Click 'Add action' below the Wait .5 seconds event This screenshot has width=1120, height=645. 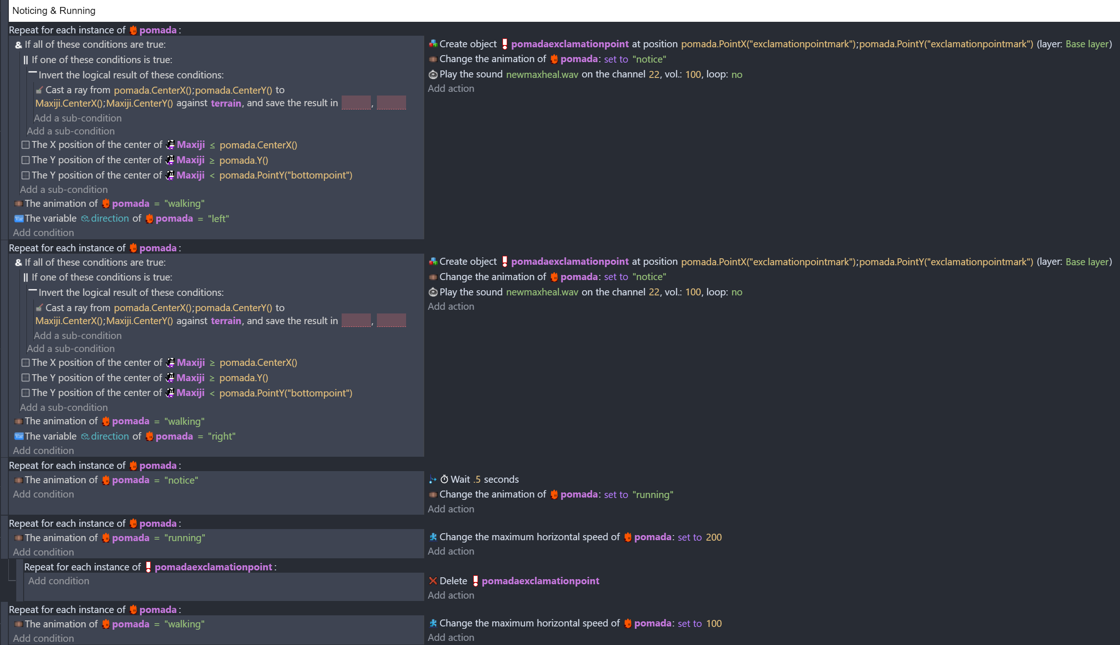pos(451,509)
